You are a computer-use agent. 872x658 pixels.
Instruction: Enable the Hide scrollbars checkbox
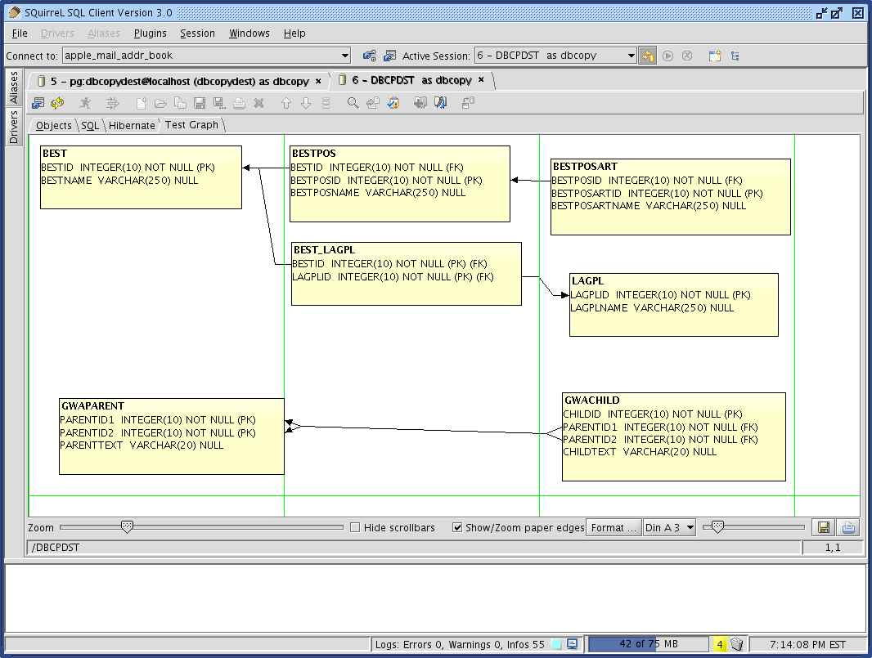[355, 528]
